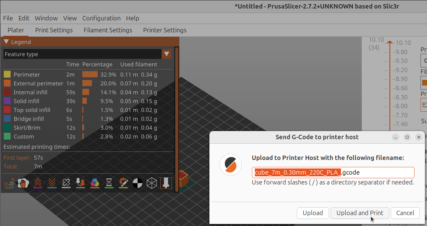This screenshot has width=427, height=226.
Task: Minimize the Send G-Code dialog
Action: click(396, 137)
